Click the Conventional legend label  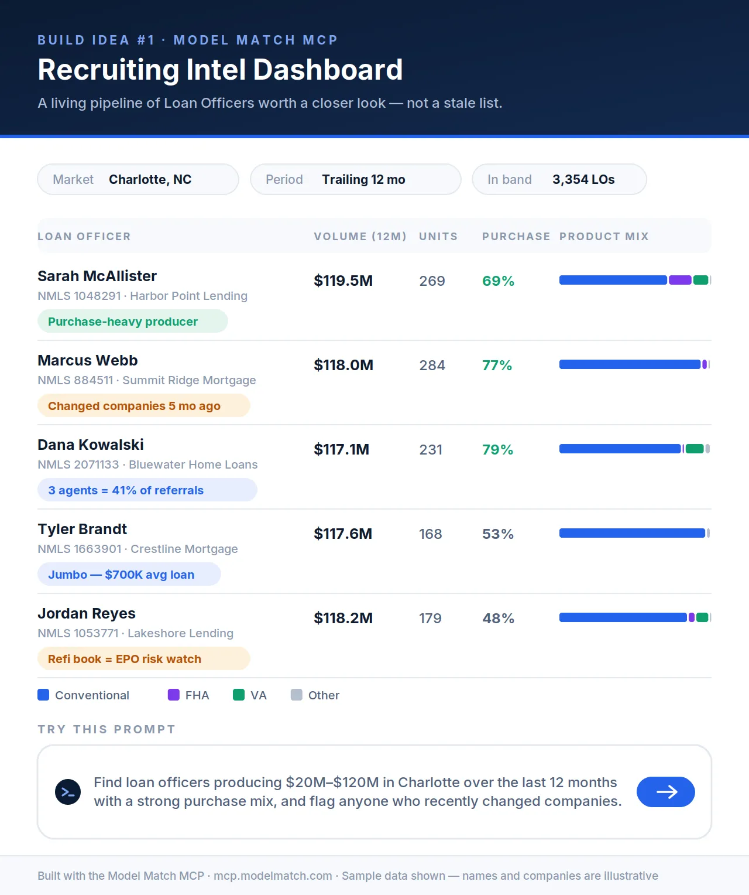(92, 695)
